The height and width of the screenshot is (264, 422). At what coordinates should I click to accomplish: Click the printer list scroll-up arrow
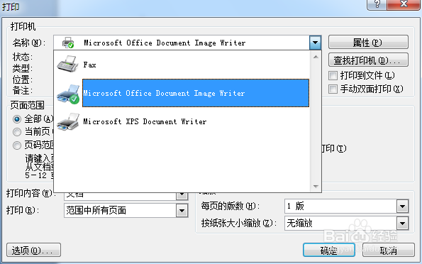pos(316,57)
